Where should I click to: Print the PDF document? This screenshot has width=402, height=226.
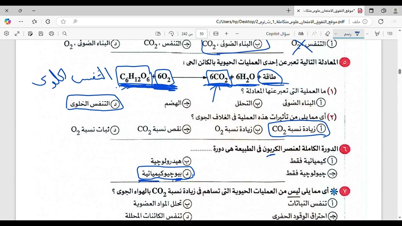(52, 34)
